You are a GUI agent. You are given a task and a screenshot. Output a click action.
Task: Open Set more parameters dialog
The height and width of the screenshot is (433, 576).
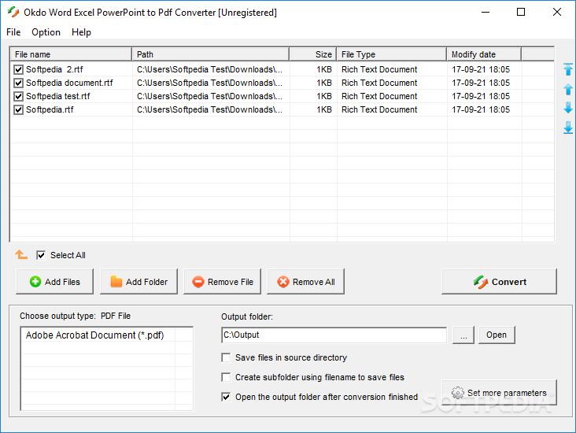[x=499, y=393]
